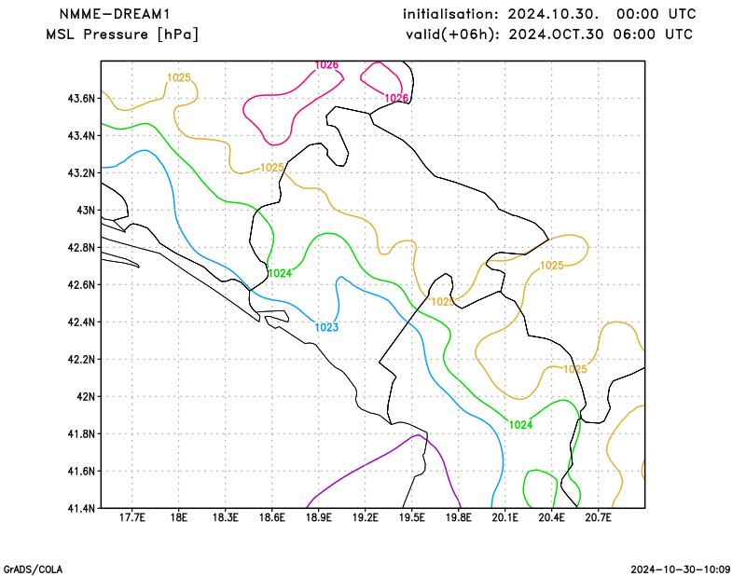Pick the 42.8N latitude axis label

(81, 248)
